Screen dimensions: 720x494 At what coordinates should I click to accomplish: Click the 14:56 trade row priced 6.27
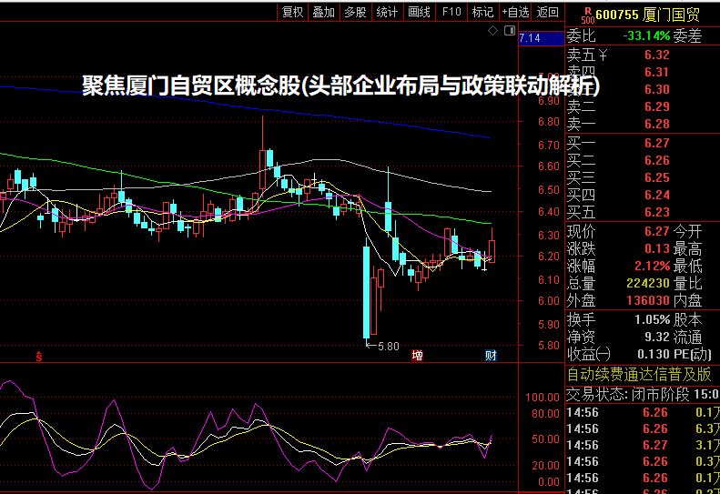643,446
